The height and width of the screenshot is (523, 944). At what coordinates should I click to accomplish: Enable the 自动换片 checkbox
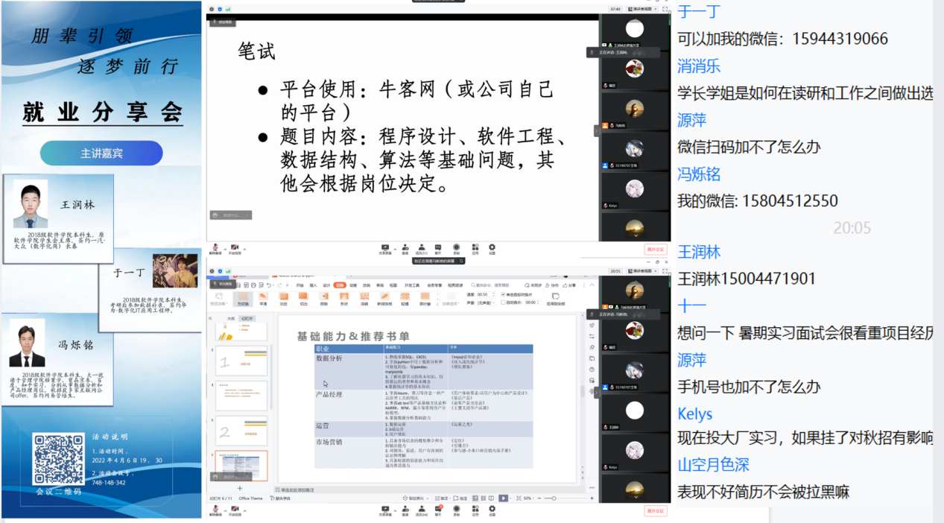coord(504,302)
